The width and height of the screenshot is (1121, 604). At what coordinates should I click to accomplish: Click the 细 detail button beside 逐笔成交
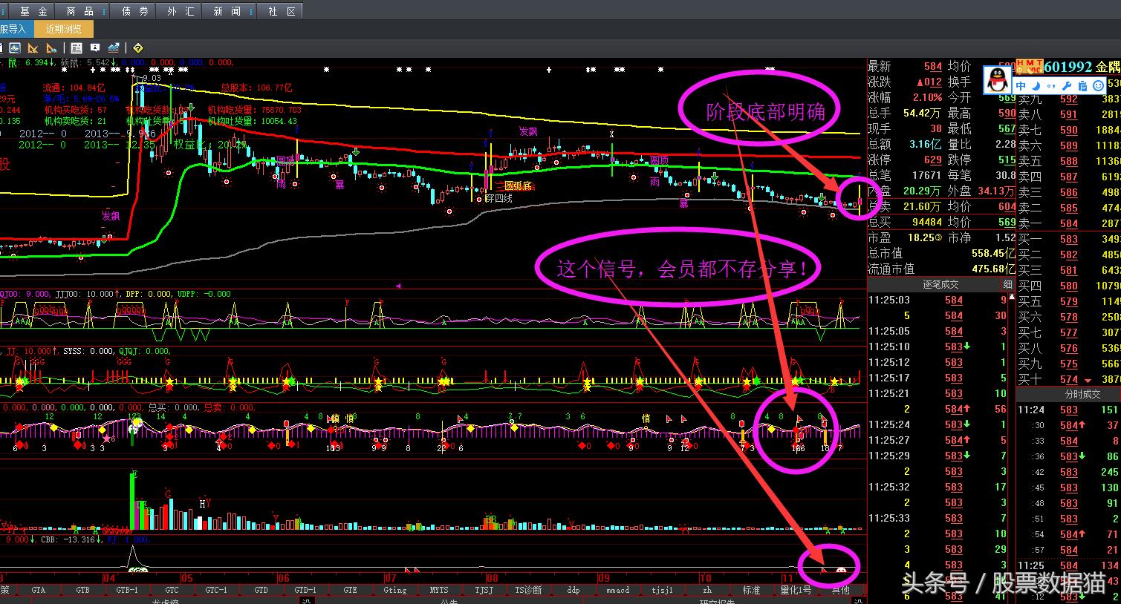pos(1007,285)
